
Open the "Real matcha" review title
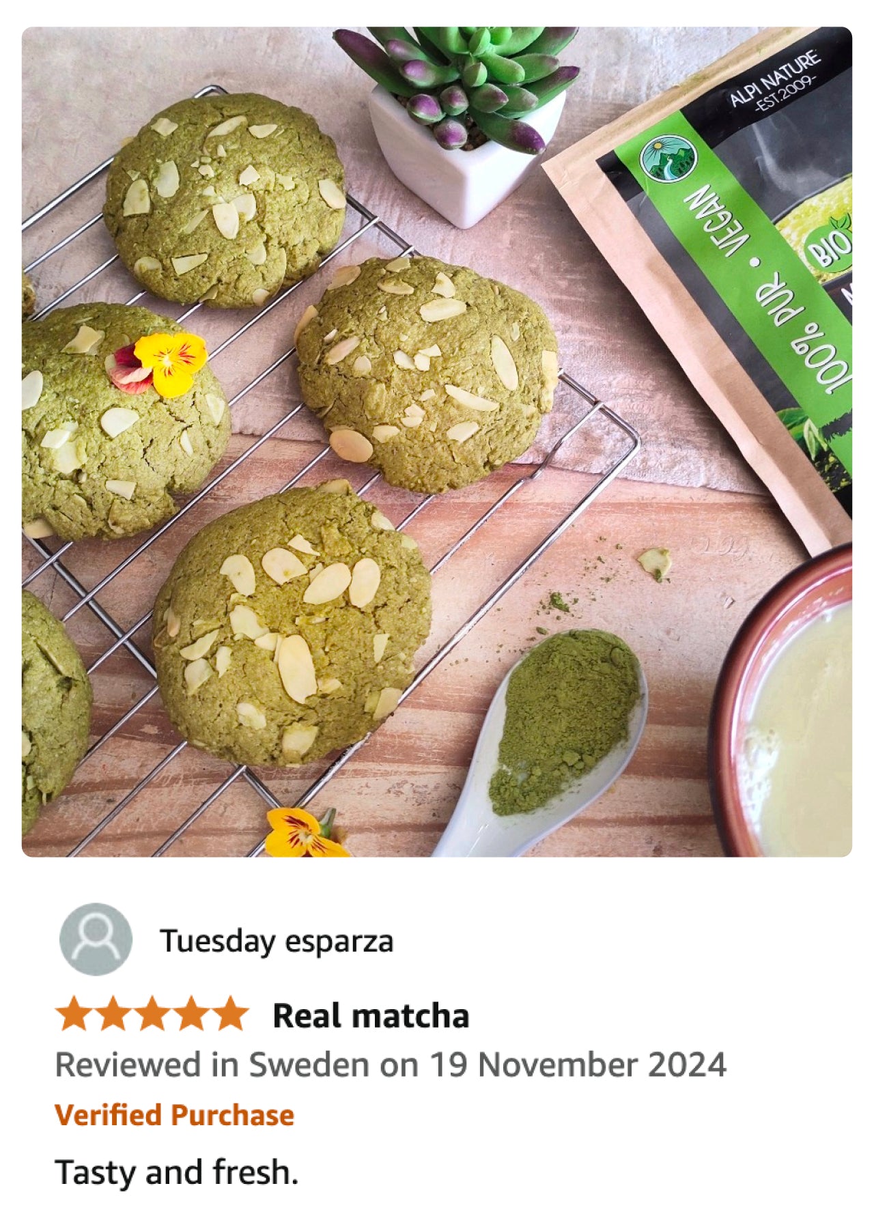click(371, 1015)
